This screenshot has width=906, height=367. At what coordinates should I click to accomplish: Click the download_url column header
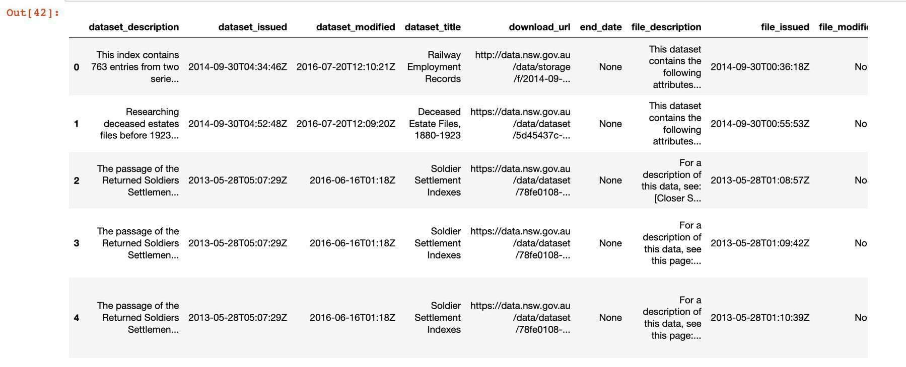[x=539, y=27]
